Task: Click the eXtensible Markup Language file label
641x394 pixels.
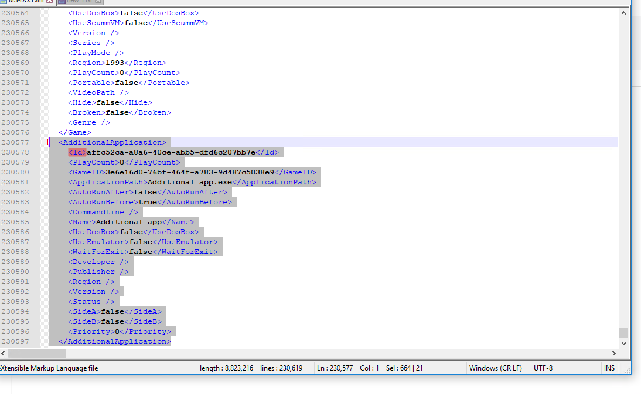Action: pyautogui.click(x=49, y=368)
